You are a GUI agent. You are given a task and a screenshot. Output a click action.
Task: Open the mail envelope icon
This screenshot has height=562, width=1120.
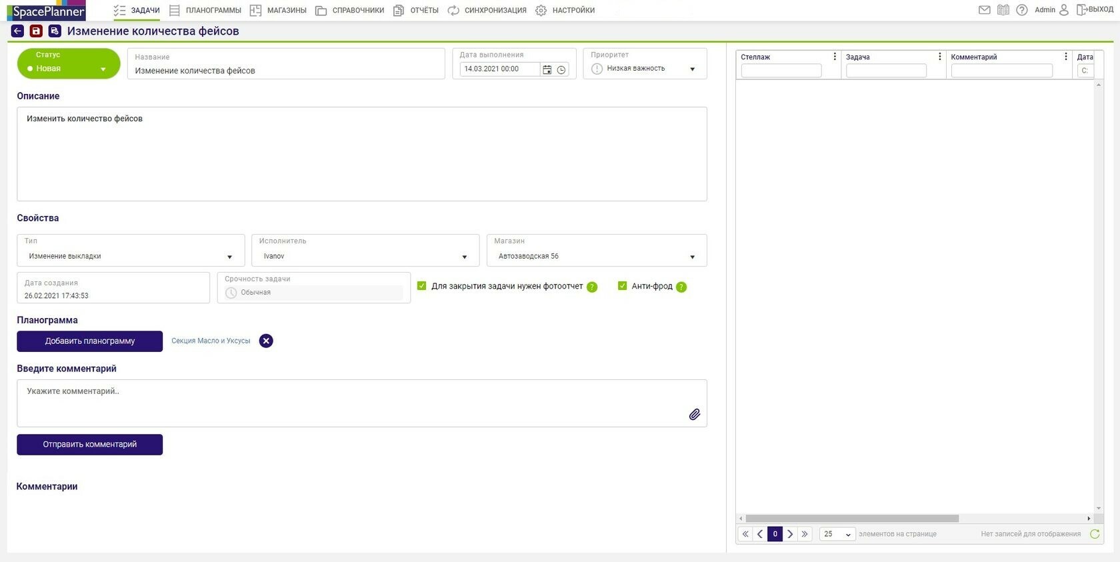click(984, 10)
